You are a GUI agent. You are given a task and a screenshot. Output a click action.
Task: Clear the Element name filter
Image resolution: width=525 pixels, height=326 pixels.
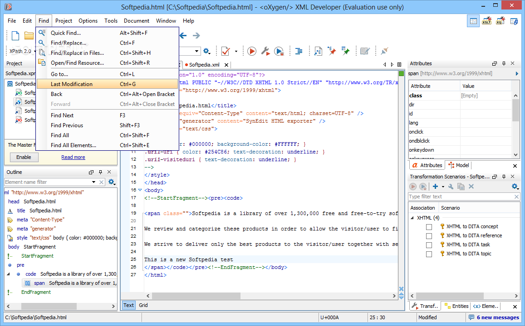click(102, 182)
